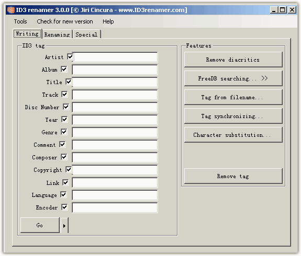This screenshot has height=256, width=301.
Task: Switch to the Renaming tab
Action: (57, 34)
